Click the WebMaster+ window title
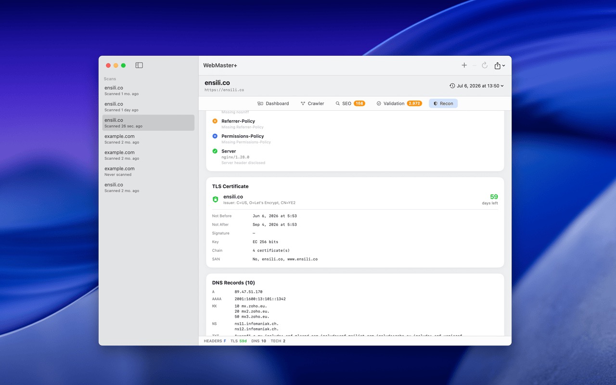This screenshot has height=385, width=616. [x=220, y=65]
